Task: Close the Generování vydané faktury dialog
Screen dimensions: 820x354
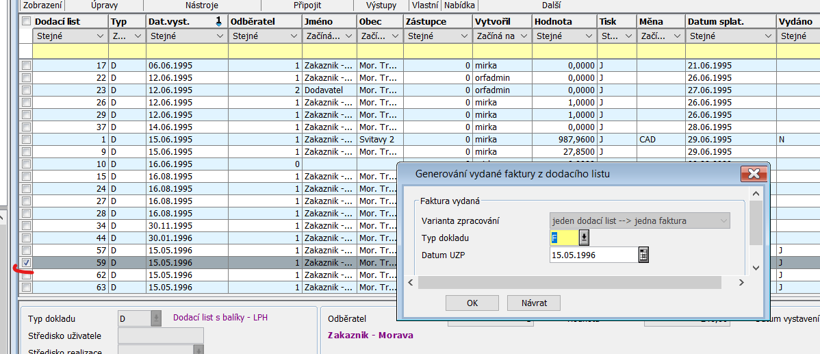Action: click(x=753, y=174)
